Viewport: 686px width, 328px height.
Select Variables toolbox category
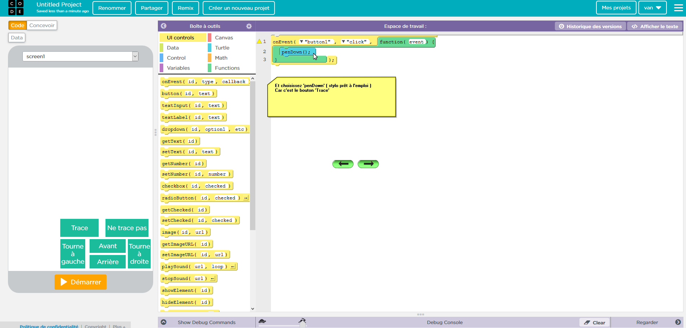[183, 68]
